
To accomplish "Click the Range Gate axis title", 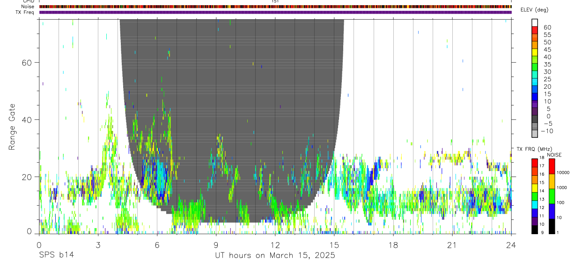I will point(12,127).
